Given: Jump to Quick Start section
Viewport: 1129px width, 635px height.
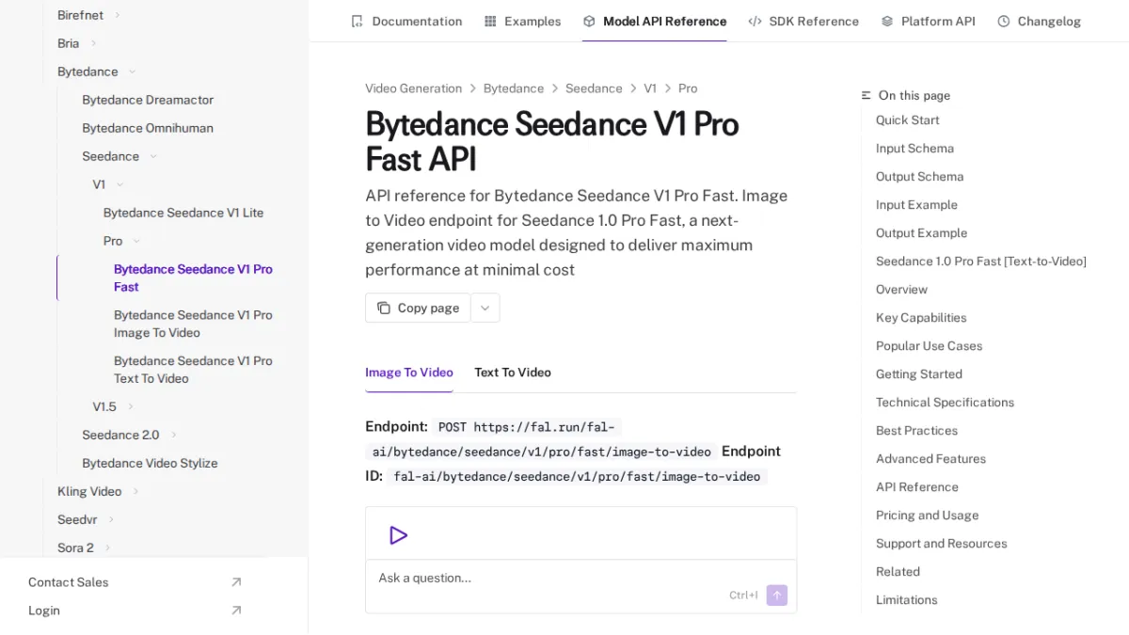Looking at the screenshot, I should click(x=908, y=120).
